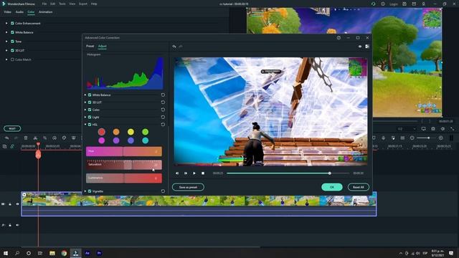Click the Save as preset button
The image size is (459, 258).
click(x=188, y=187)
